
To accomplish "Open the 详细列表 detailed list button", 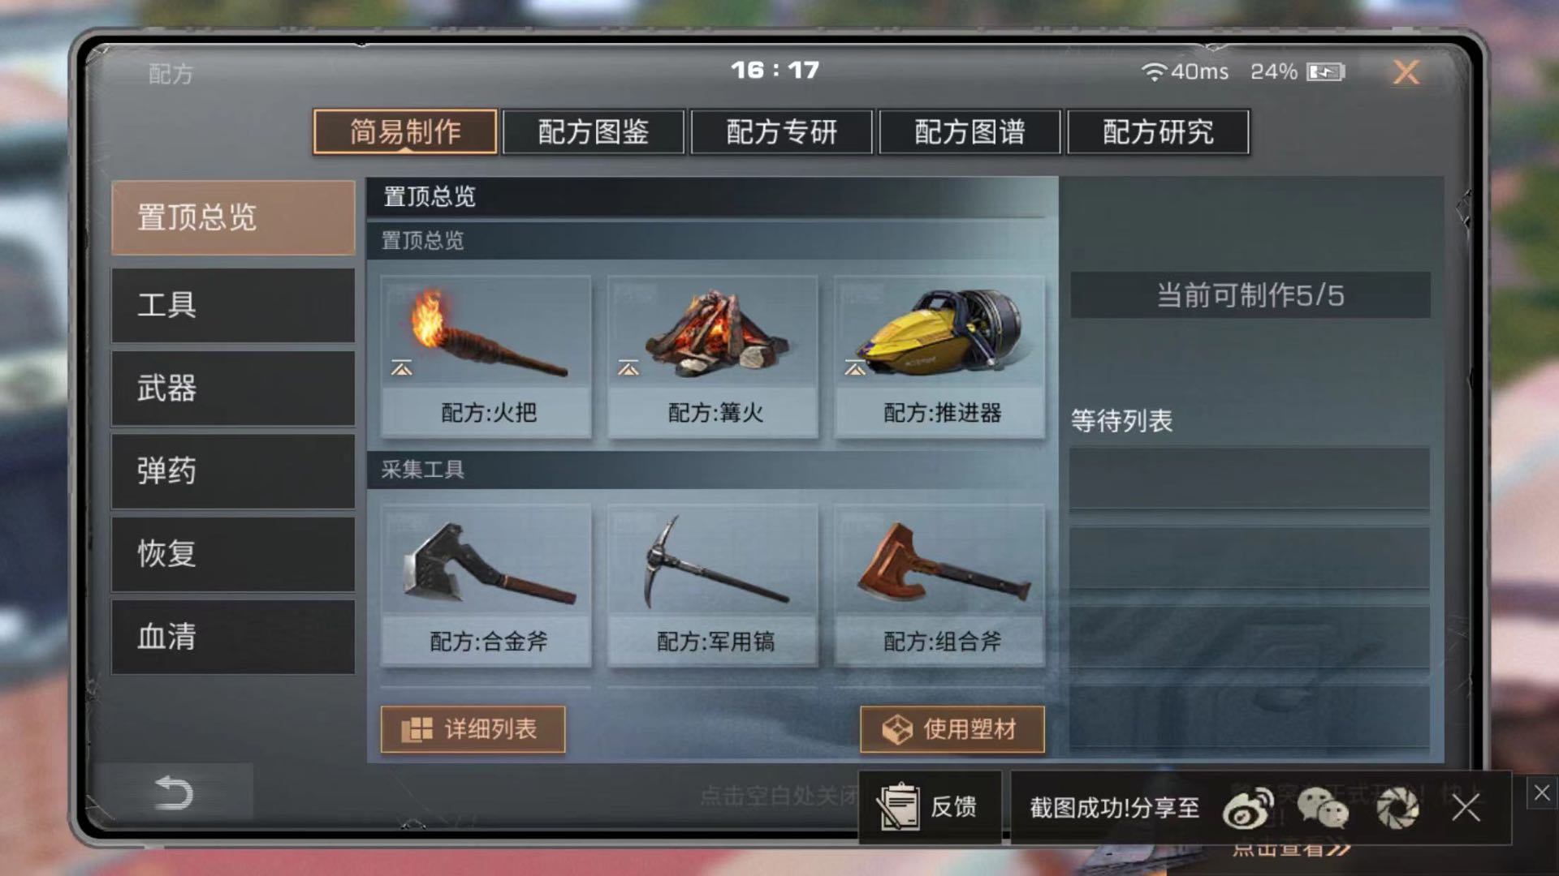I will click(x=473, y=729).
